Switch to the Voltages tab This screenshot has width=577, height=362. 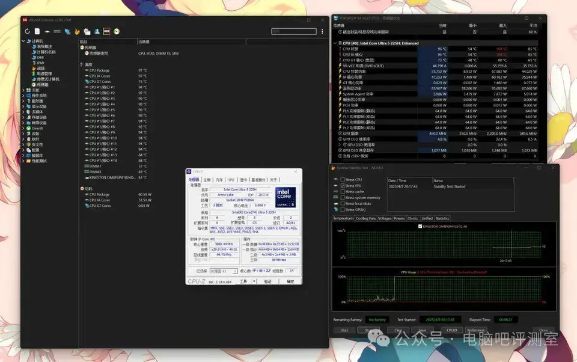click(x=385, y=218)
